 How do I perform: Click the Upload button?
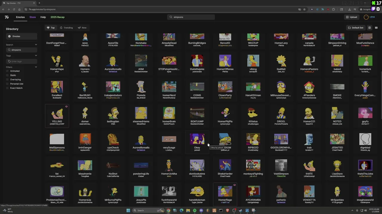[x=352, y=17]
